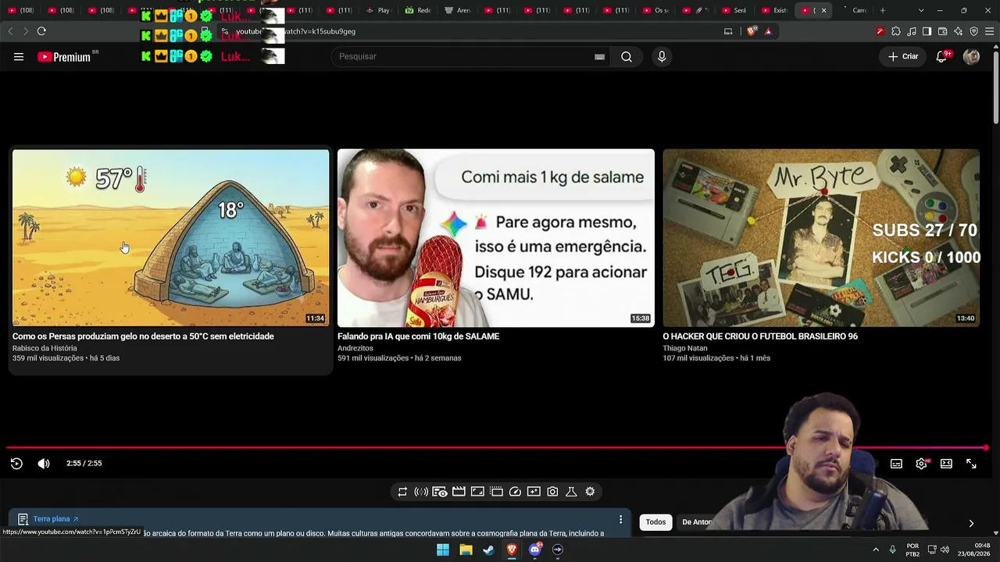Switch to the "Play" tab
Viewport: 1000px width, 562px height.
[377, 10]
